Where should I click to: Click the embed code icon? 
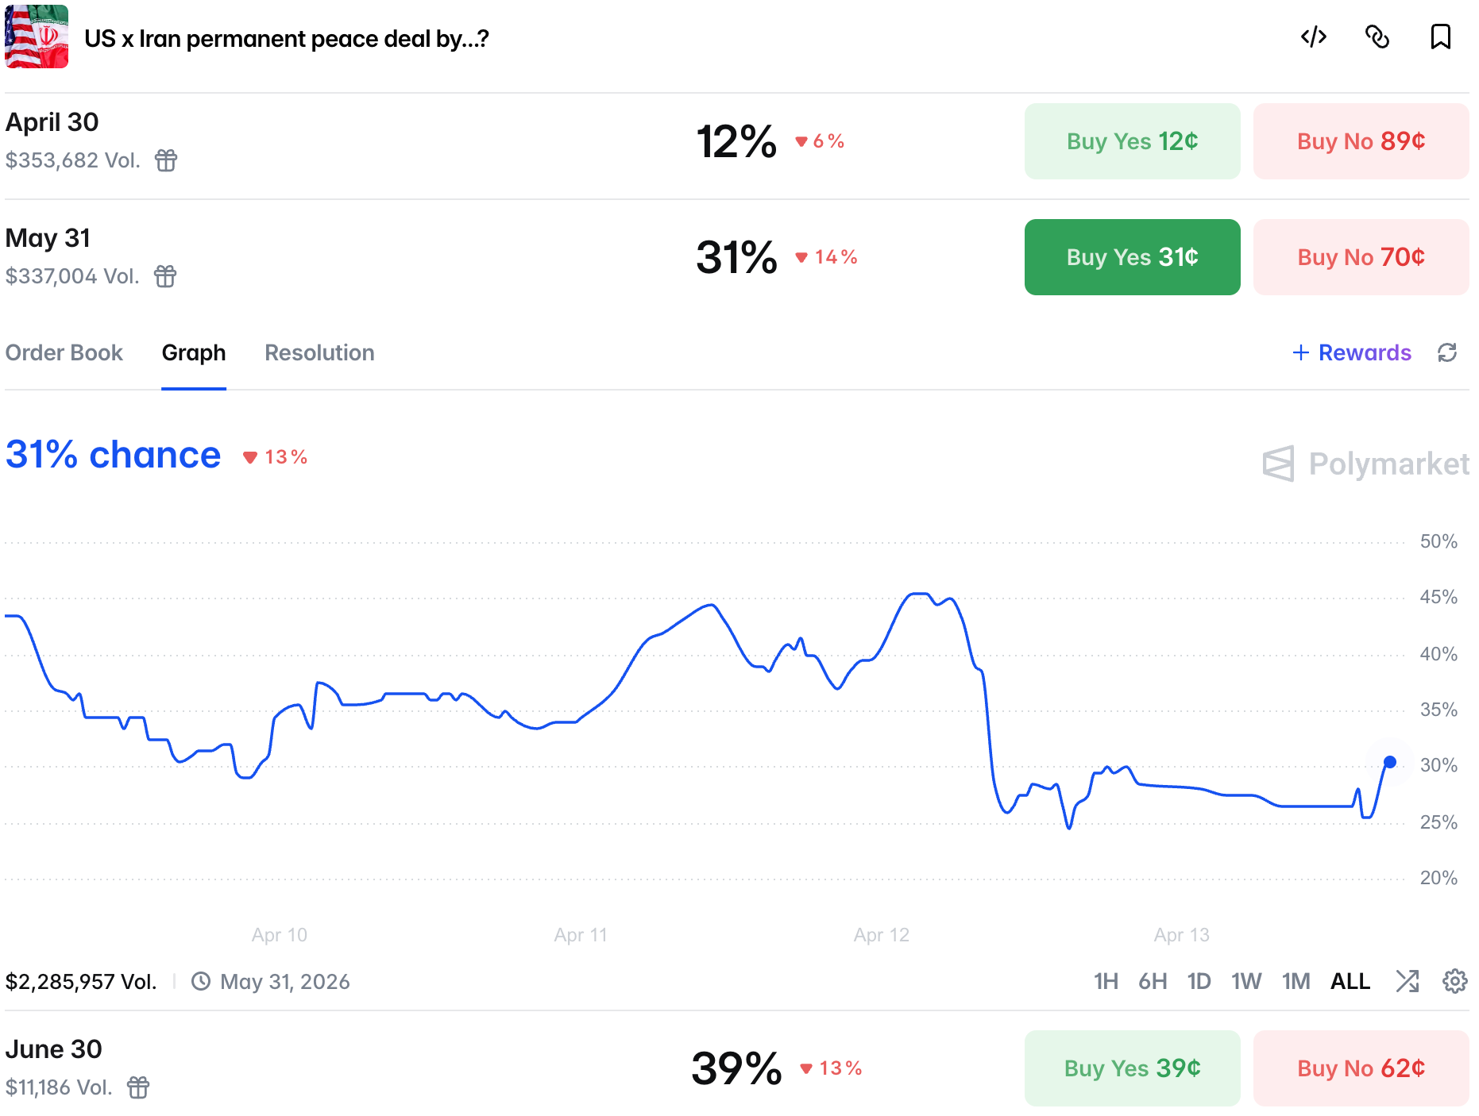(1314, 37)
